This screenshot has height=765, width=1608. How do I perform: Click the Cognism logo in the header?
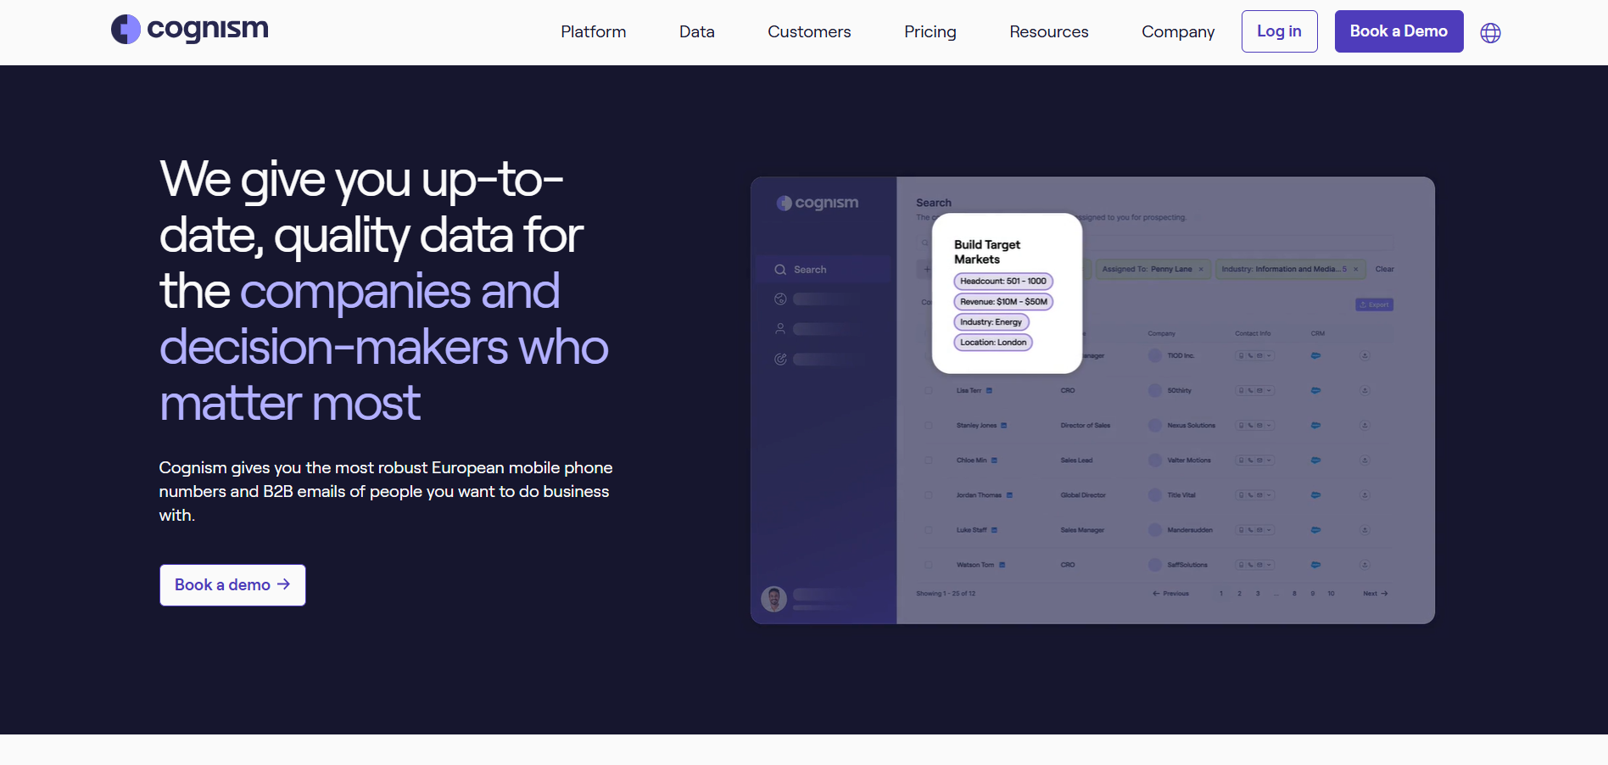tap(189, 30)
